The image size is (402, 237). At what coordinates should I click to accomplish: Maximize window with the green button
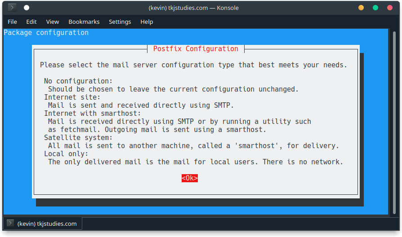click(375, 8)
